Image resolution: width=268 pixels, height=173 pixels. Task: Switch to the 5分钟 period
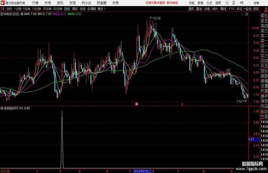tap(27, 9)
